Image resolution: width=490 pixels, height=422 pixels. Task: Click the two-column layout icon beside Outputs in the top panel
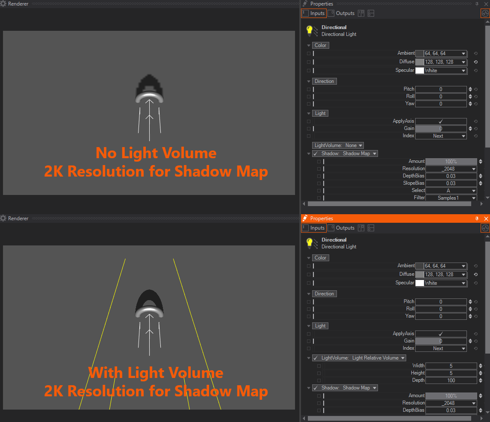(x=361, y=13)
